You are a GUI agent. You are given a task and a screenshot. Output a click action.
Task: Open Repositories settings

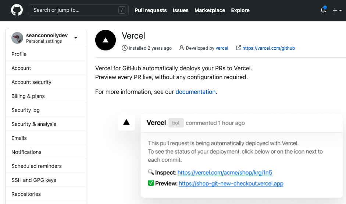pos(46,194)
